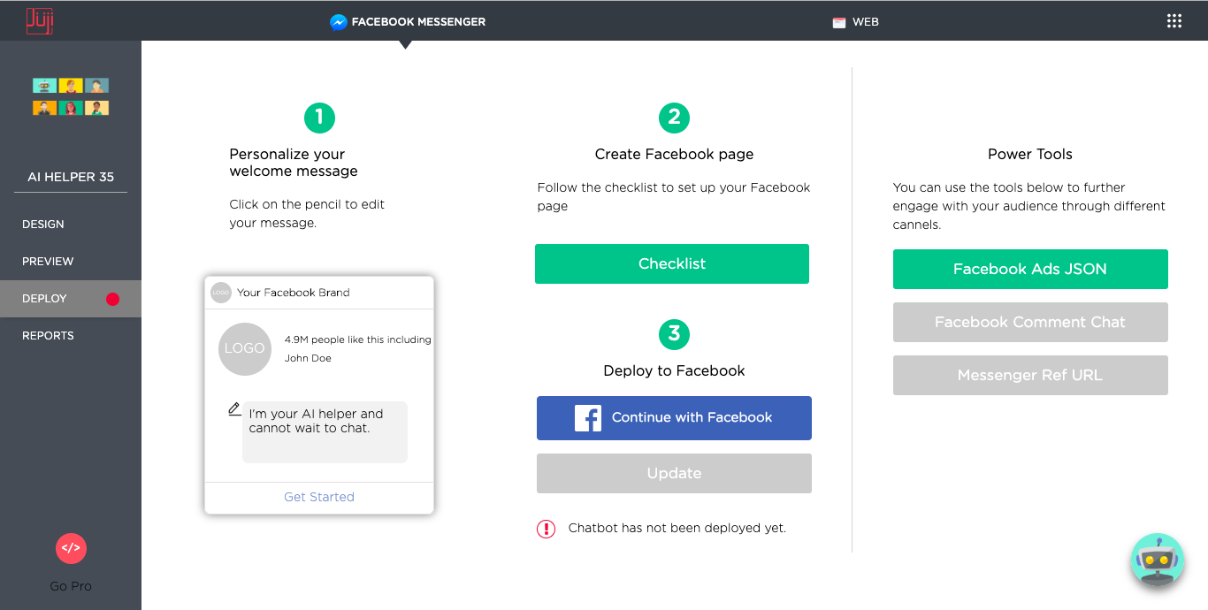Screen dimensions: 1208x610
Task: Click Continue with Facebook
Action: 674,418
